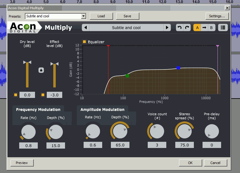Toggle the Effect level enable box
The image size is (240, 173).
pyautogui.click(x=43, y=95)
